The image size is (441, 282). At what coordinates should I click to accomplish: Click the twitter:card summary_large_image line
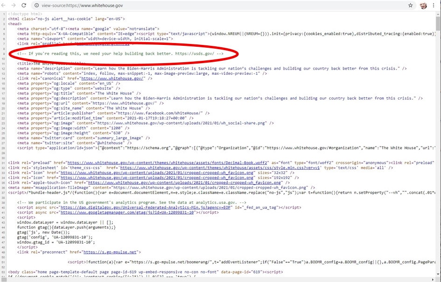(x=84, y=138)
